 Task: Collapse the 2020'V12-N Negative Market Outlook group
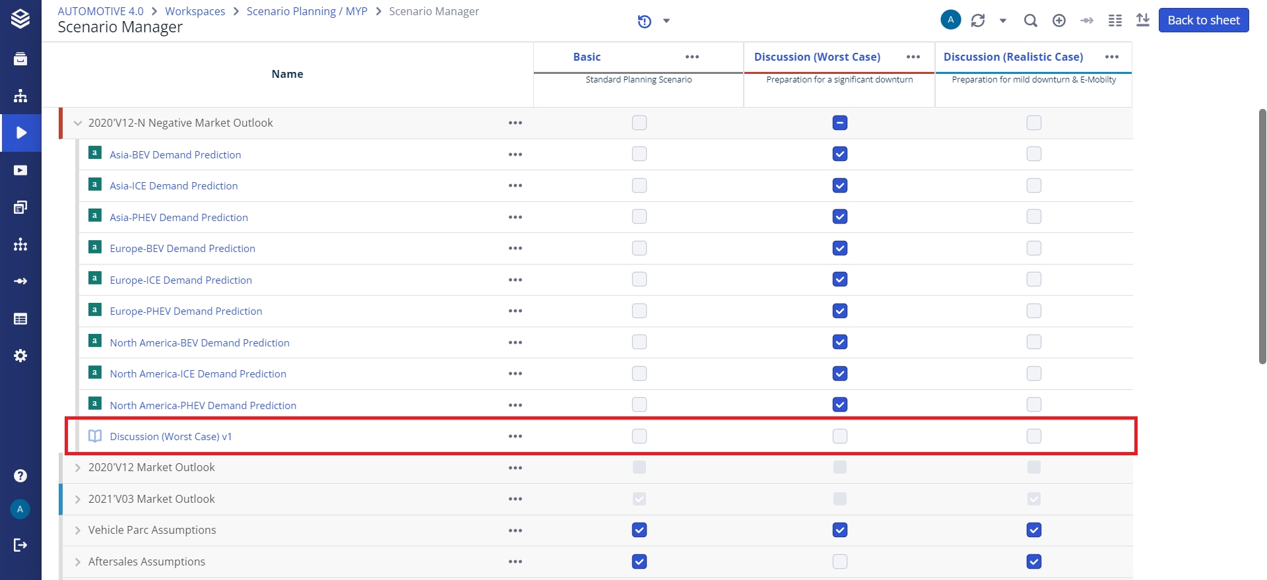point(78,123)
